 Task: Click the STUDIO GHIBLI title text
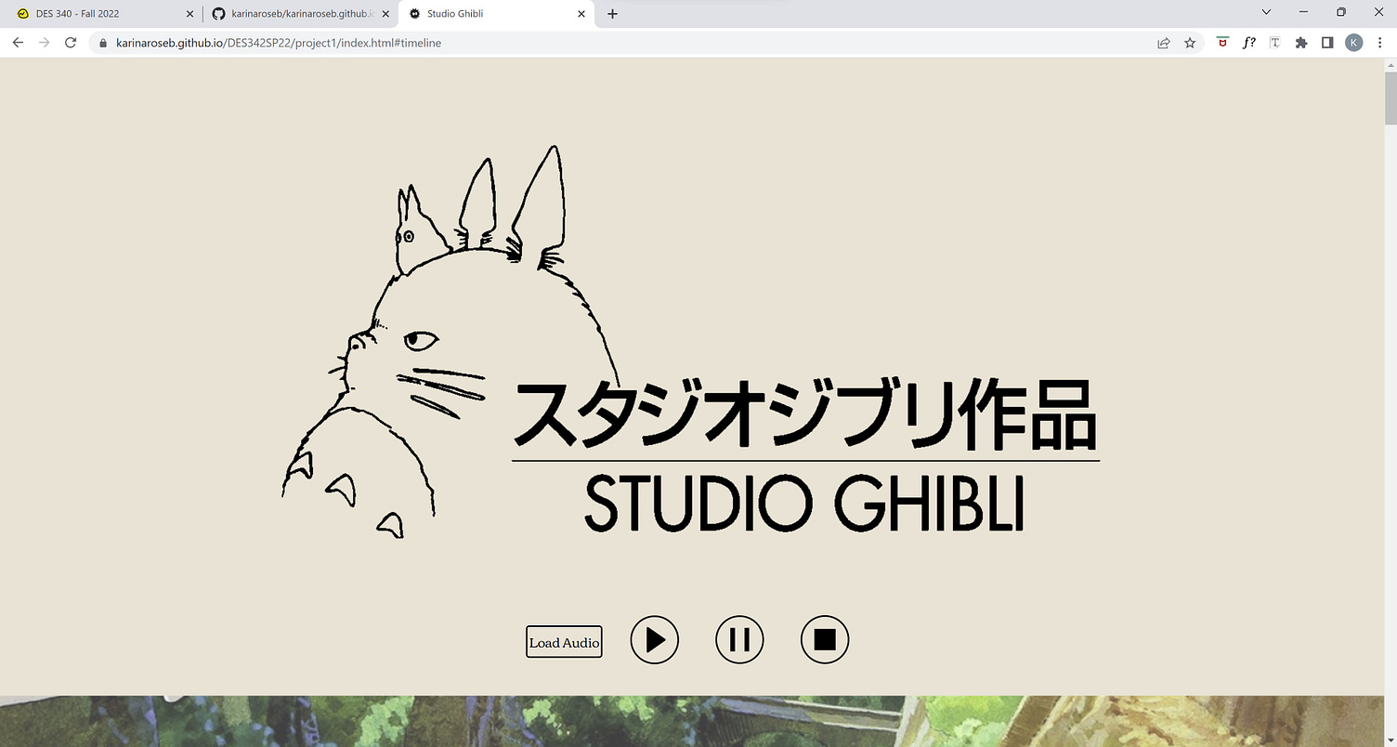(804, 502)
